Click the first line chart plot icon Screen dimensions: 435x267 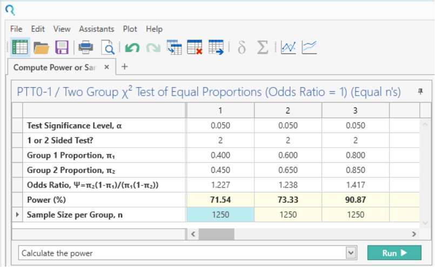pos(289,48)
